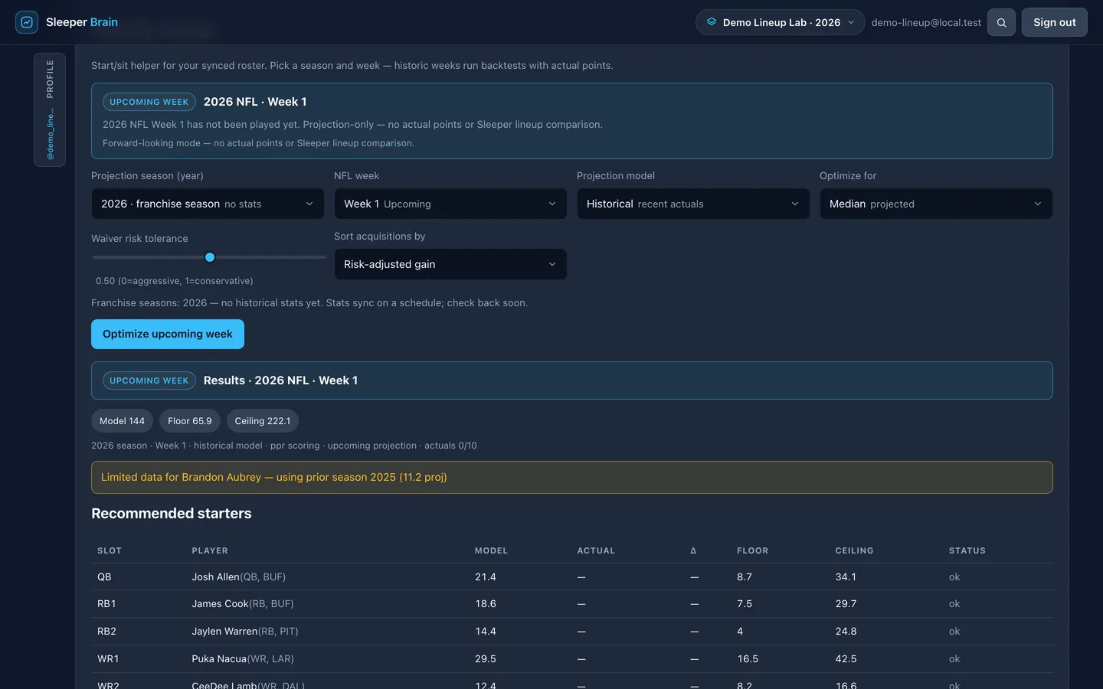
Task: Click the FLOOR column header
Action: (752, 550)
